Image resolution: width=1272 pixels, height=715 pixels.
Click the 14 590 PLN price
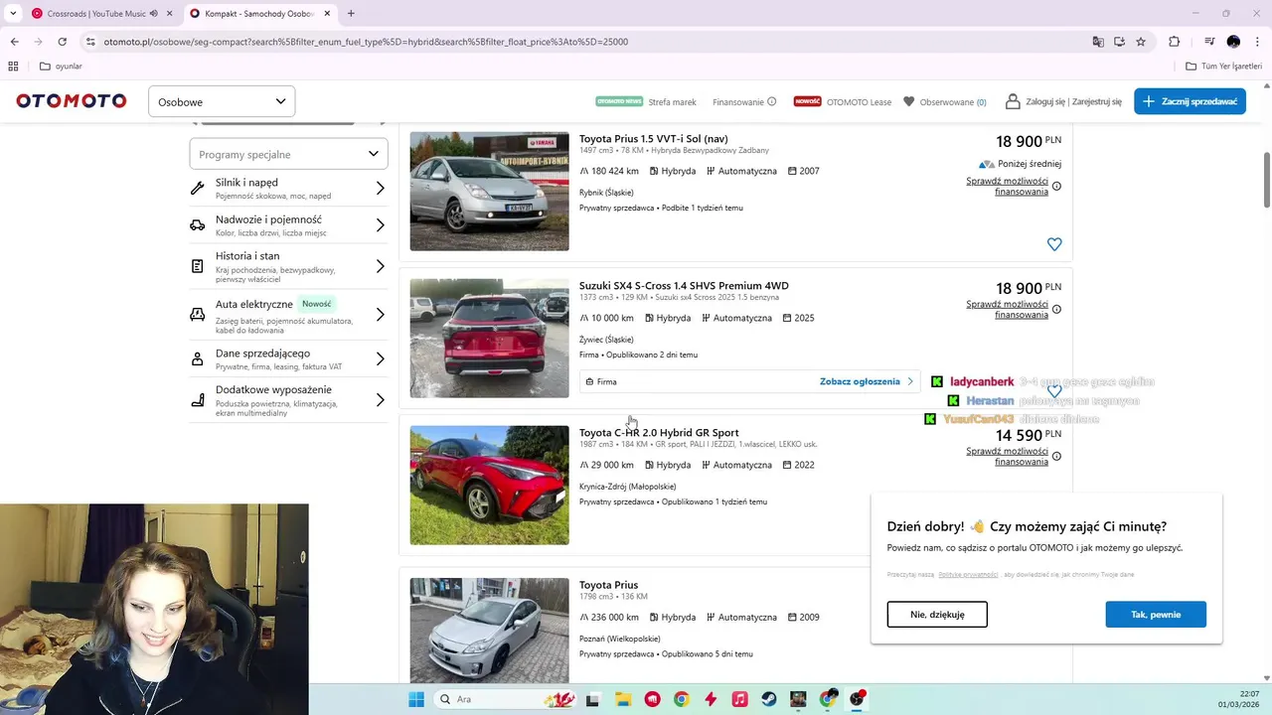[x=1029, y=435]
